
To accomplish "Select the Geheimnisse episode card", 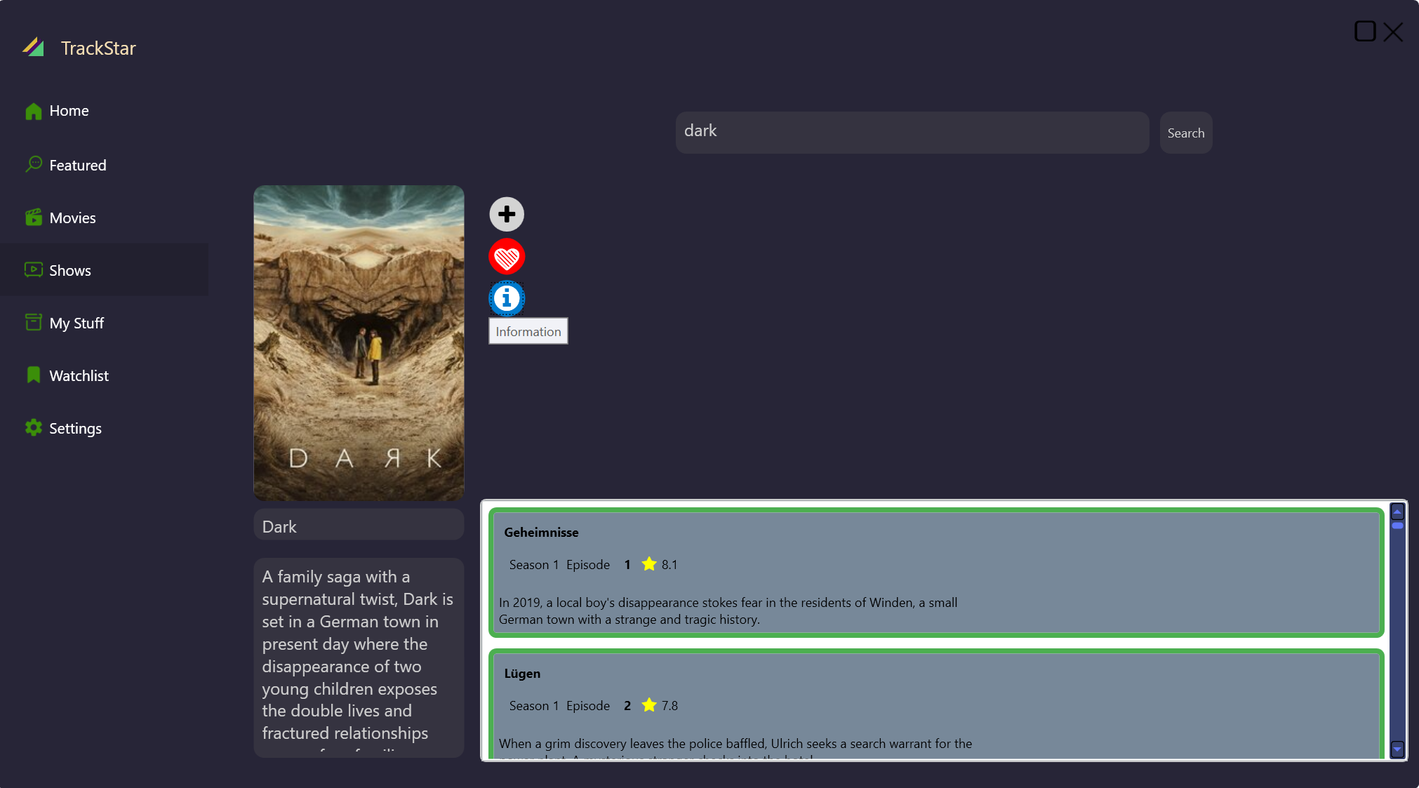I will (935, 573).
